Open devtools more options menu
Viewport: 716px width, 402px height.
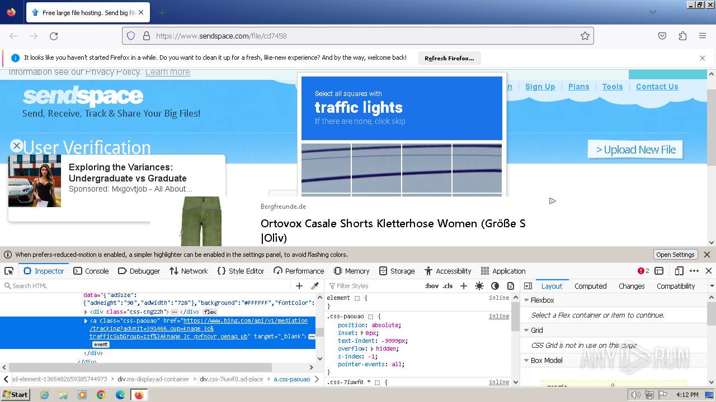coord(694,271)
